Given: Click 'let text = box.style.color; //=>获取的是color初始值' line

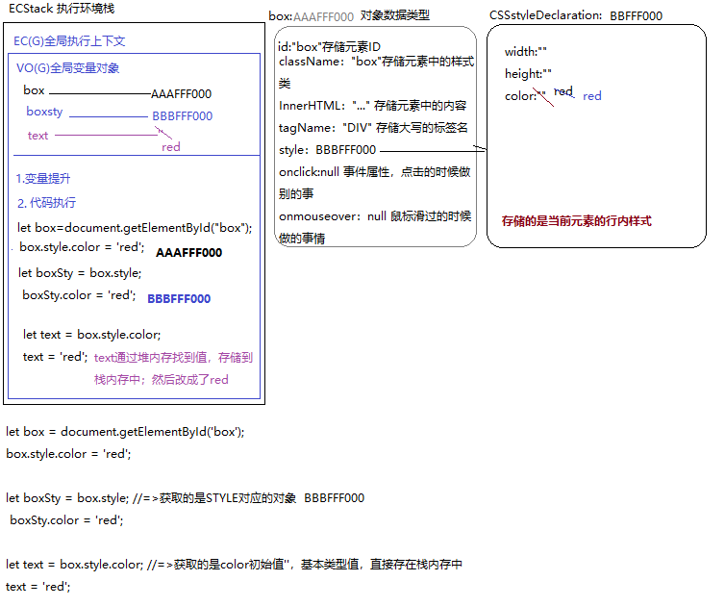Looking at the screenshot, I should tap(234, 565).
